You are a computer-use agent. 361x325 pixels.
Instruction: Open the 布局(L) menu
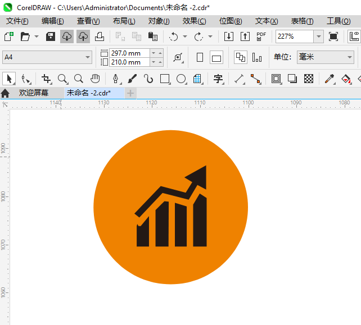point(124,21)
